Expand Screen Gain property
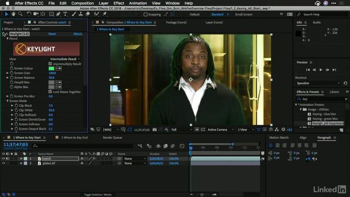Screen dimensions: 350x197 pos(7,73)
